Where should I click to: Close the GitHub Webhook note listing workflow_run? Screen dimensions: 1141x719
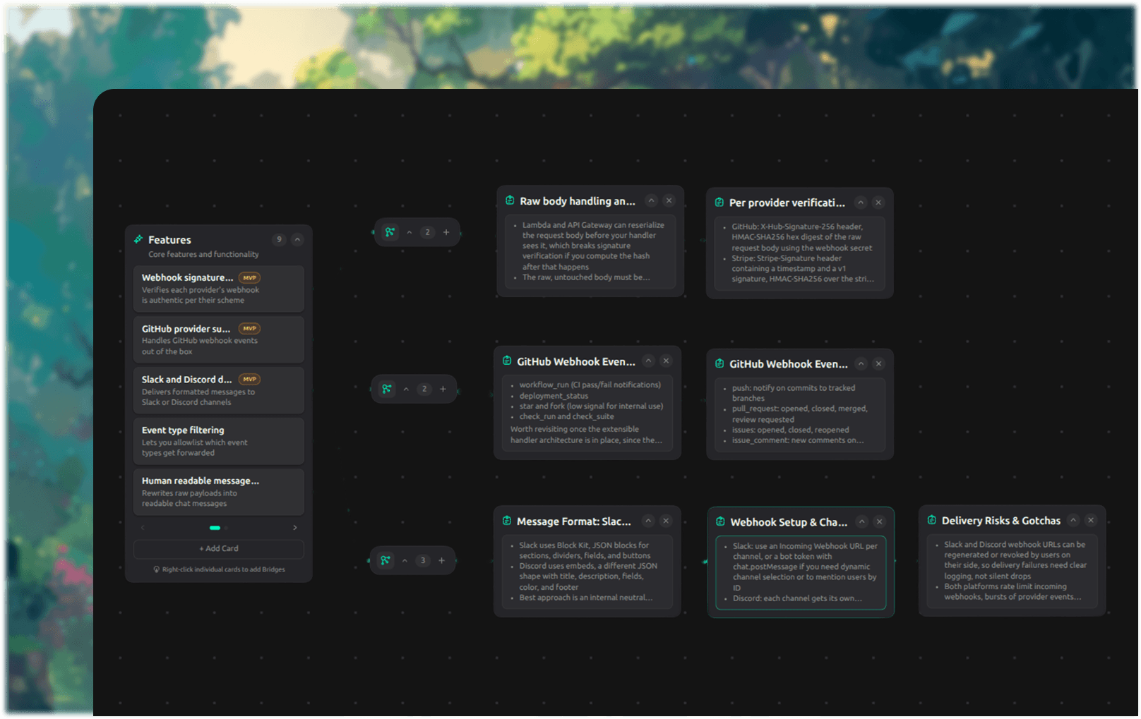point(666,361)
